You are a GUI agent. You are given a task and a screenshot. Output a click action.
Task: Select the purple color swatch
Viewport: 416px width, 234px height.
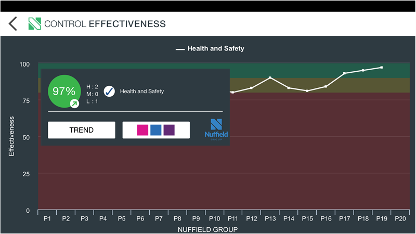point(169,130)
